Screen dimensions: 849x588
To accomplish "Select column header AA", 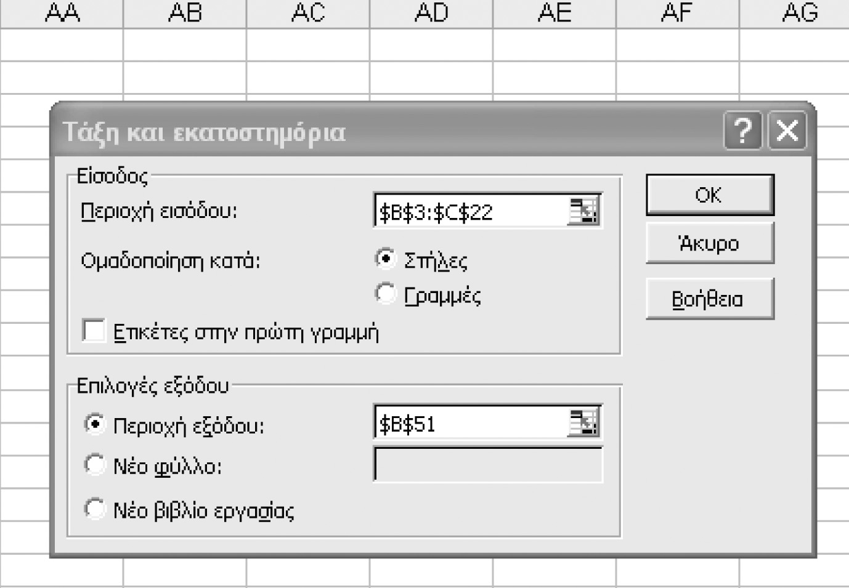I will point(62,13).
